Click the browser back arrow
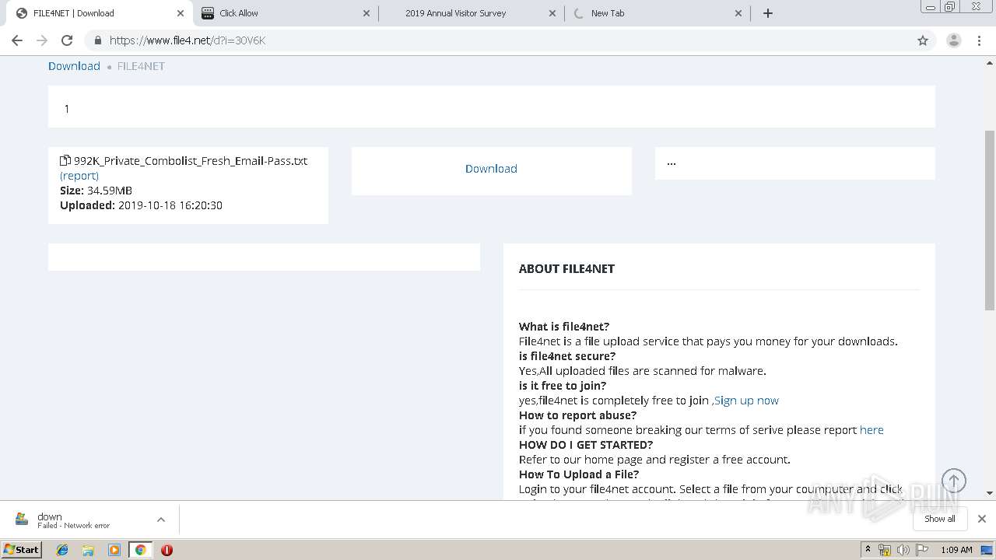The width and height of the screenshot is (996, 560). click(17, 40)
